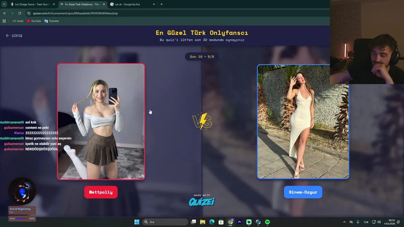Screen dimensions: 404x227
Task: Click the En Güzel Türk Onlyfanscı title
Action: [x=202, y=33]
